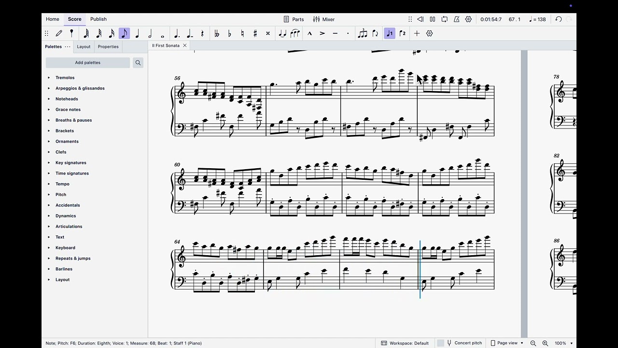
Task: Expand the Repeats & jumps palette
Action: point(49,258)
